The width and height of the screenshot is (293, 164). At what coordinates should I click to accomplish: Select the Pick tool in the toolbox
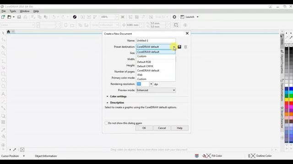[x=3, y=33]
